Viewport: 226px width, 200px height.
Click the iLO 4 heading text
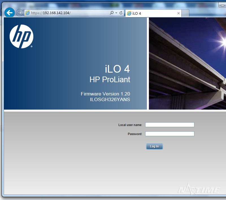pyautogui.click(x=117, y=69)
